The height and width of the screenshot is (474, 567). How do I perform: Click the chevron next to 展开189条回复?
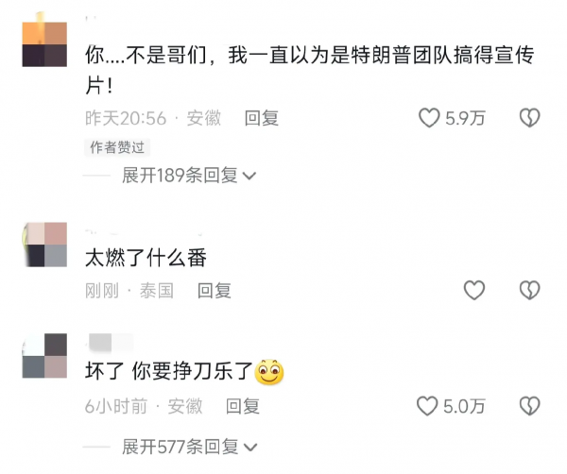[249, 176]
